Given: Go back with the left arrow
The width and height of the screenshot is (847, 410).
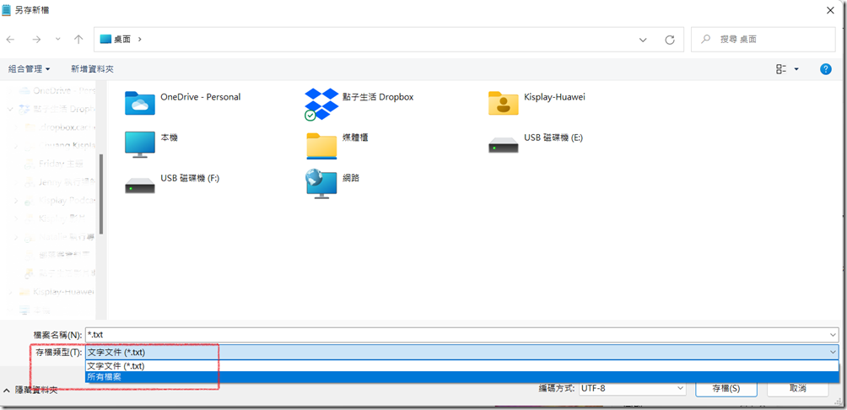Looking at the screenshot, I should click(11, 40).
